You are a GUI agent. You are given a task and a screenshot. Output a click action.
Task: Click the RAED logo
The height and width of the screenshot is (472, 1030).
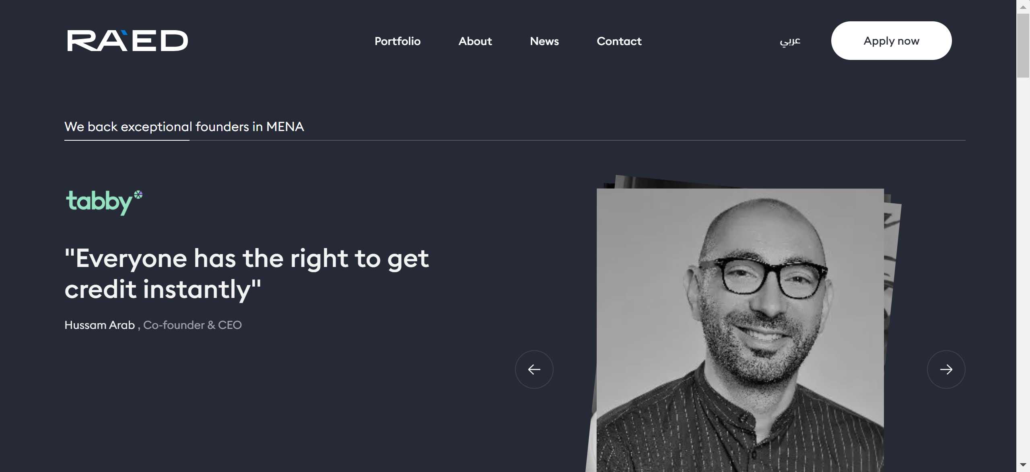coord(128,41)
